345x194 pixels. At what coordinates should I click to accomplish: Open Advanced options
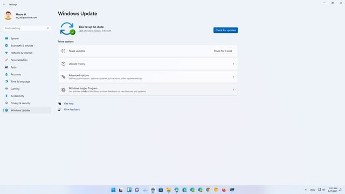coord(148,77)
